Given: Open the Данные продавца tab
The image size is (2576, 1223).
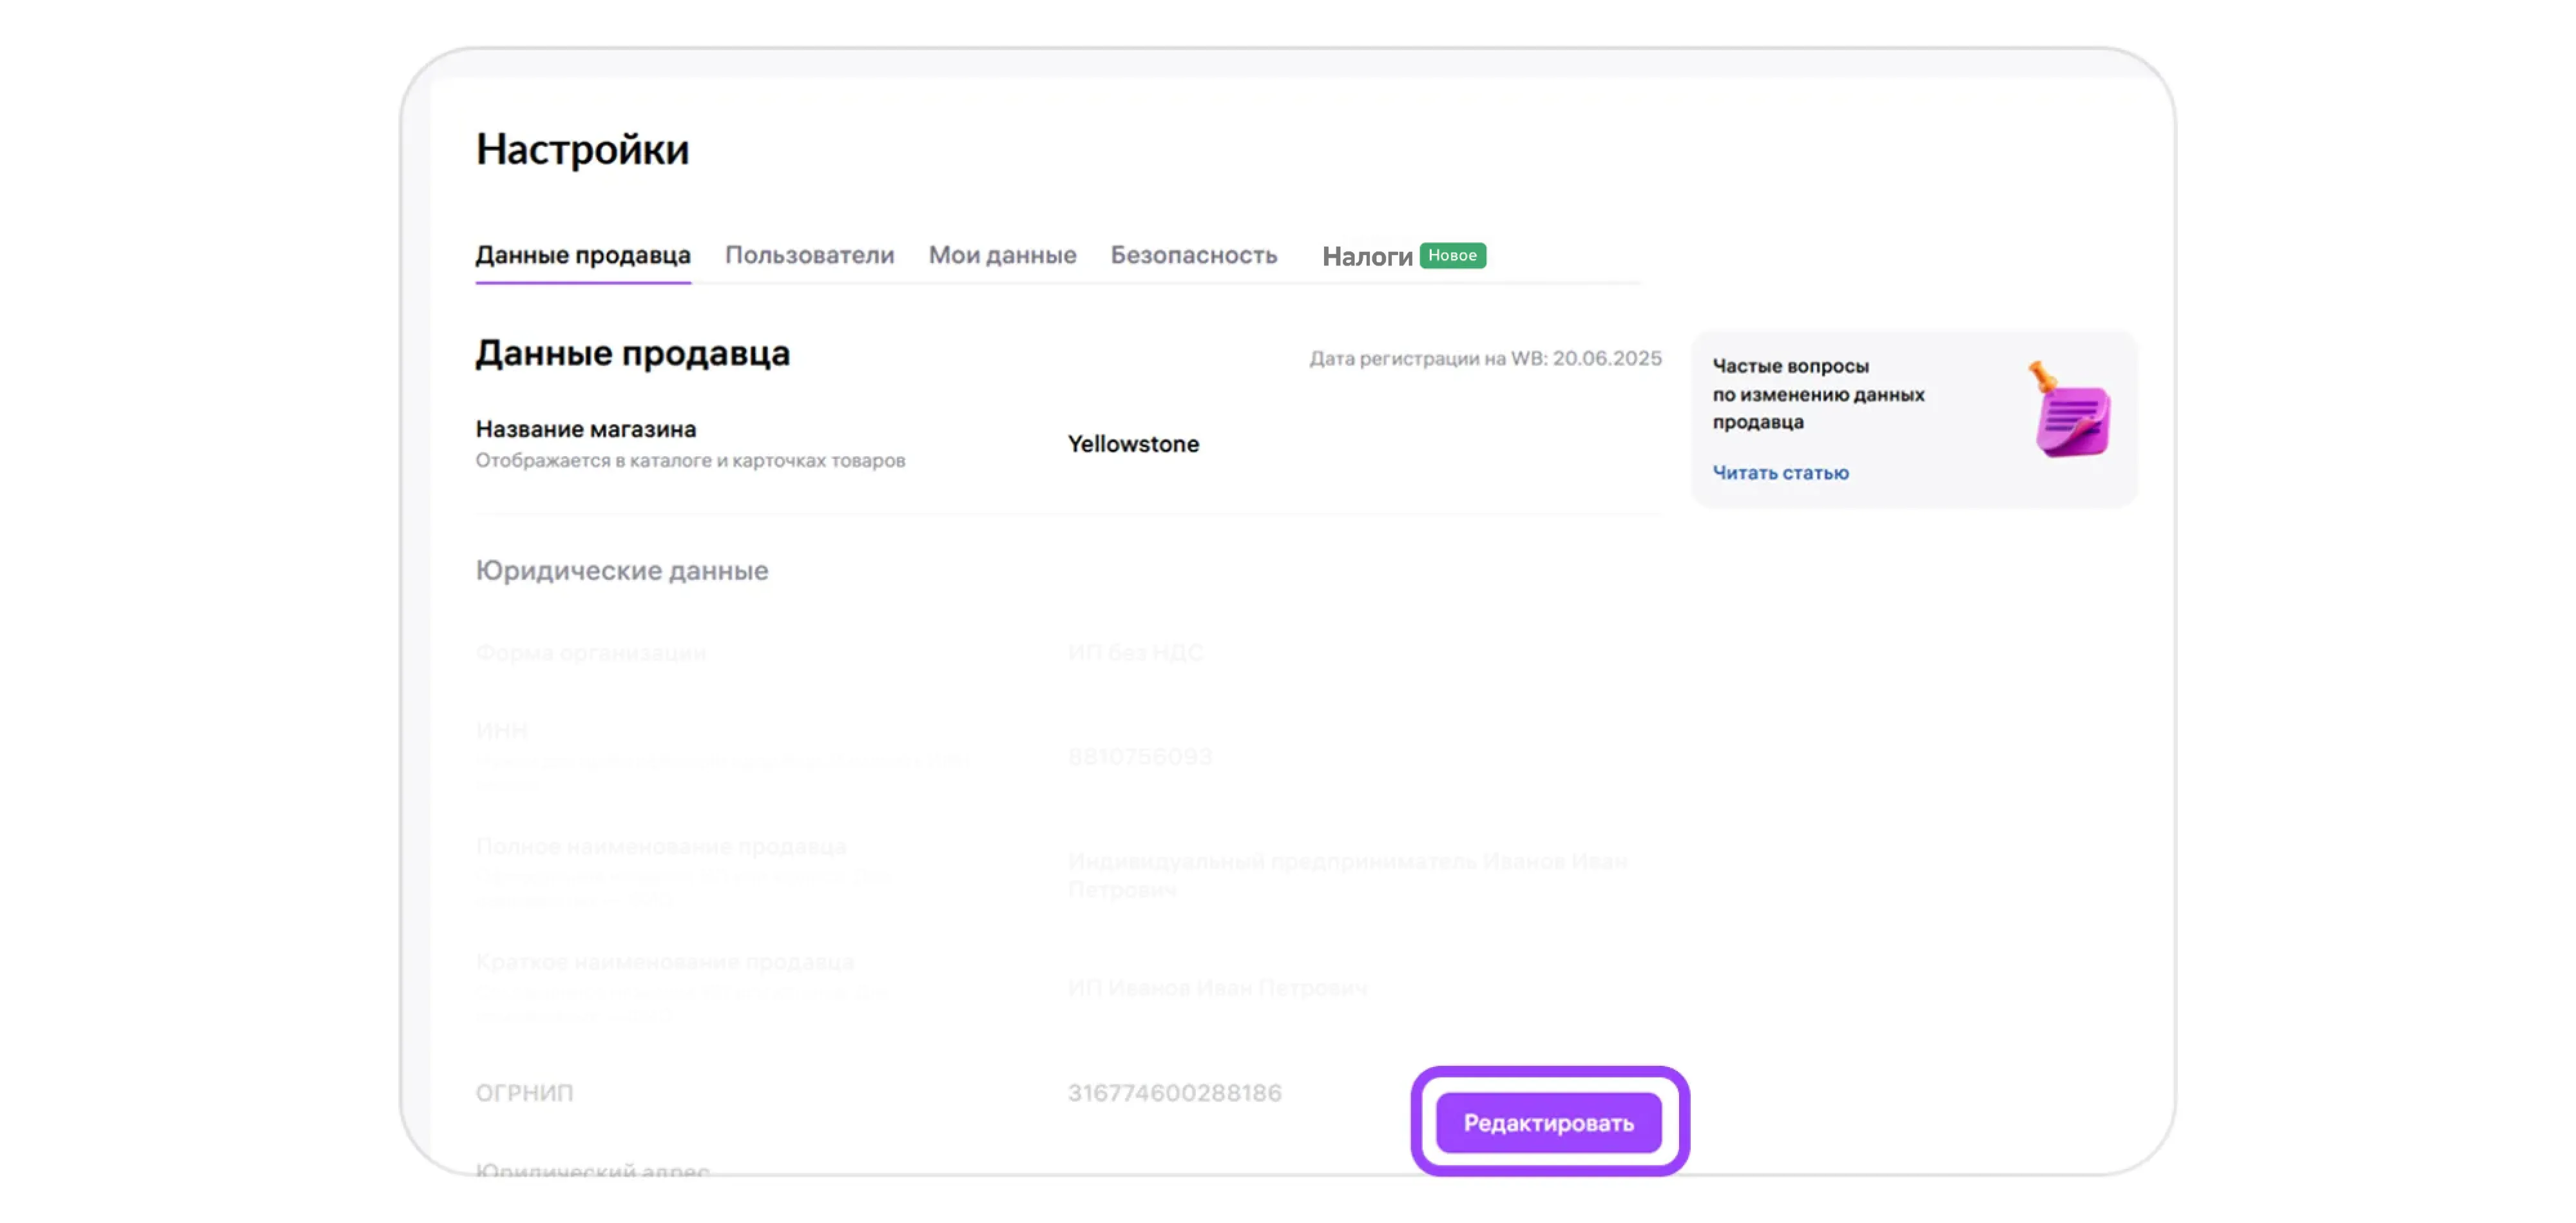Looking at the screenshot, I should pos(582,255).
